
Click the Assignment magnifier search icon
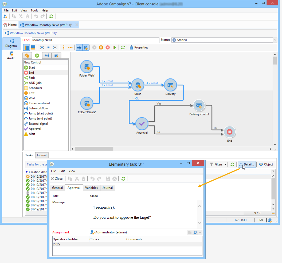(x=195, y=233)
